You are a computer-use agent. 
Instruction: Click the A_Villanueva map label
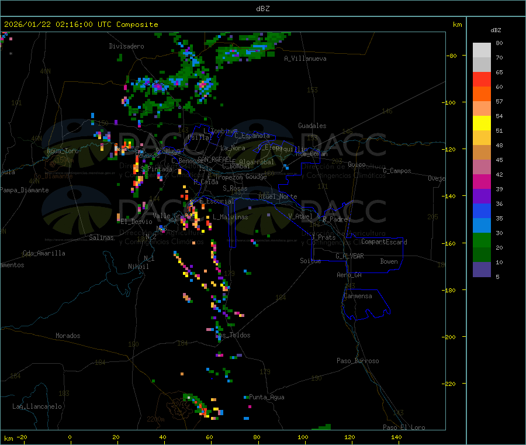point(305,58)
